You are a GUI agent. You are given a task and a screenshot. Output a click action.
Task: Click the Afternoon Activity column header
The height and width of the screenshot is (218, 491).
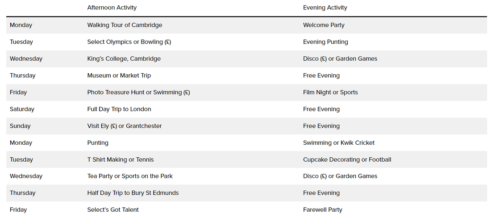coord(112,8)
